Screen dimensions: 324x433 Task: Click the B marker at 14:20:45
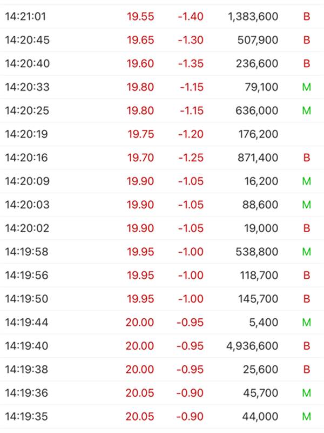[x=307, y=40]
